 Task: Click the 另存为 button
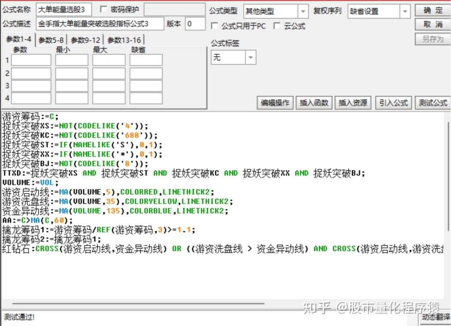tap(433, 39)
